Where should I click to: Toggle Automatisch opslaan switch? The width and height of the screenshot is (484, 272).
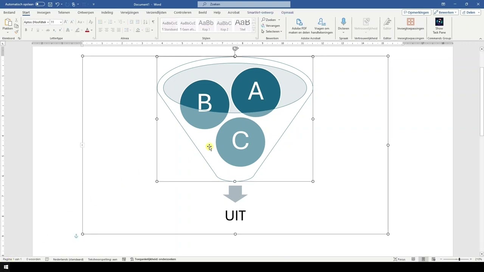pos(40,4)
